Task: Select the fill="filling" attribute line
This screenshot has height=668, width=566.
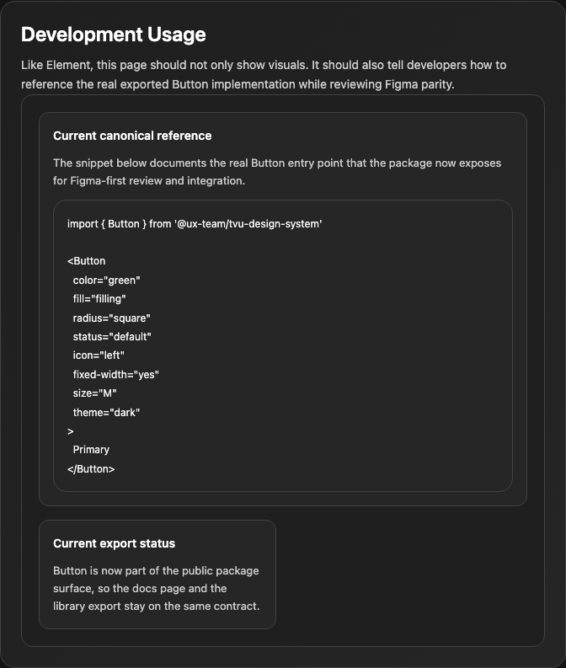Action: click(x=99, y=299)
